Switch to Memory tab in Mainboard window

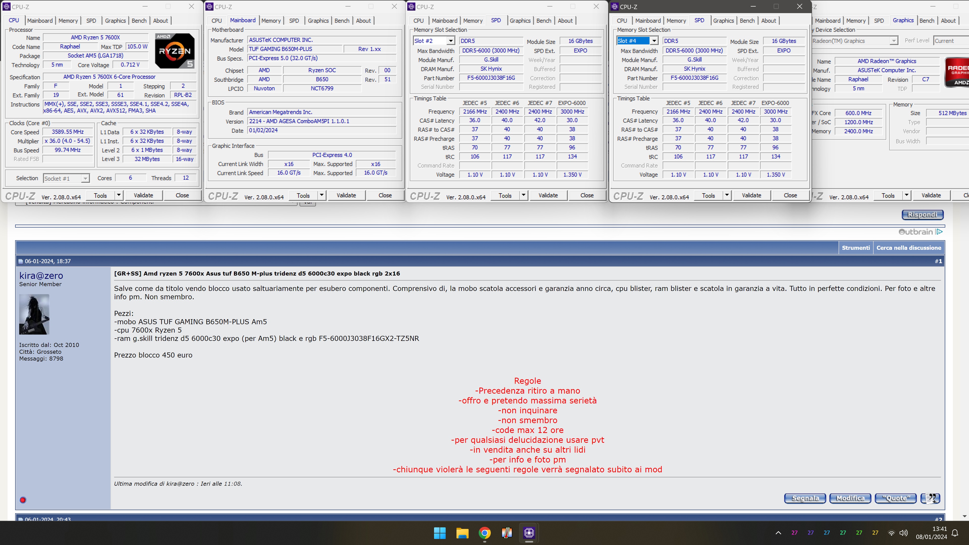click(x=271, y=21)
